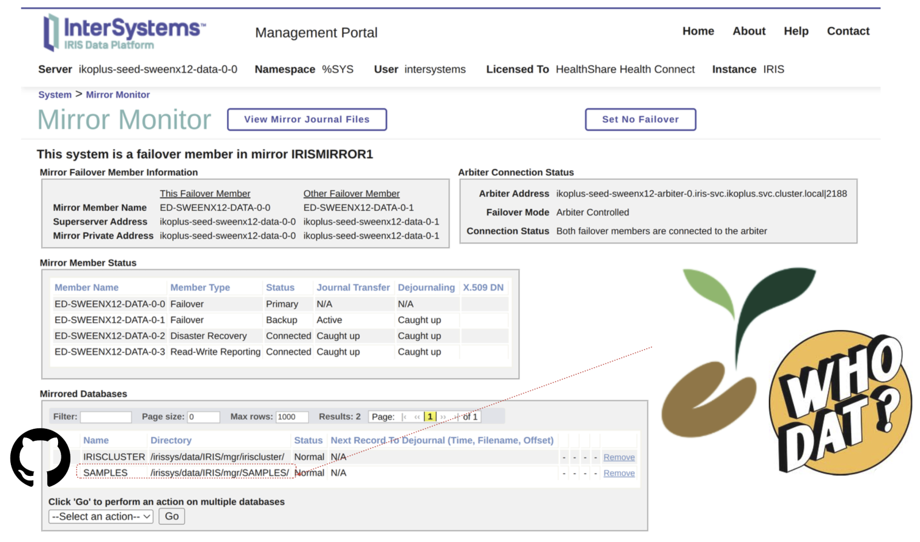Remove the SAMPLES mirrored database
This screenshot has width=920, height=542.
[x=619, y=474]
